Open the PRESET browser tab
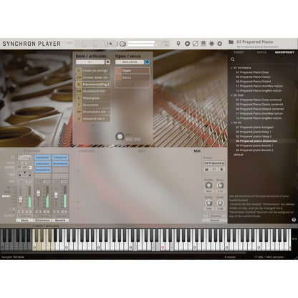This screenshot has height=298, width=298. pyautogui.click(x=239, y=52)
